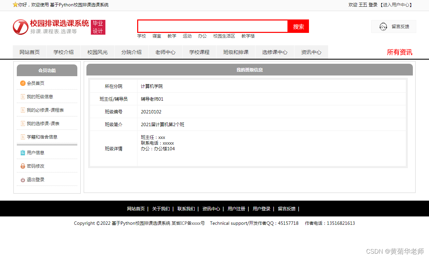Click the power icon next to 退出登录
The image size is (429, 258).
[23, 179]
